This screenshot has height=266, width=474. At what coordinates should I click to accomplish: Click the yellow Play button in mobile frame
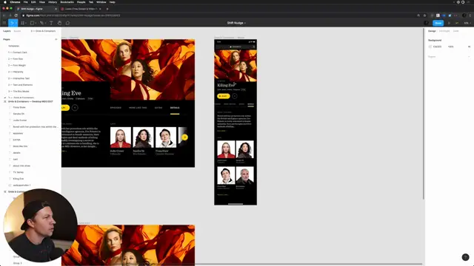click(x=224, y=96)
